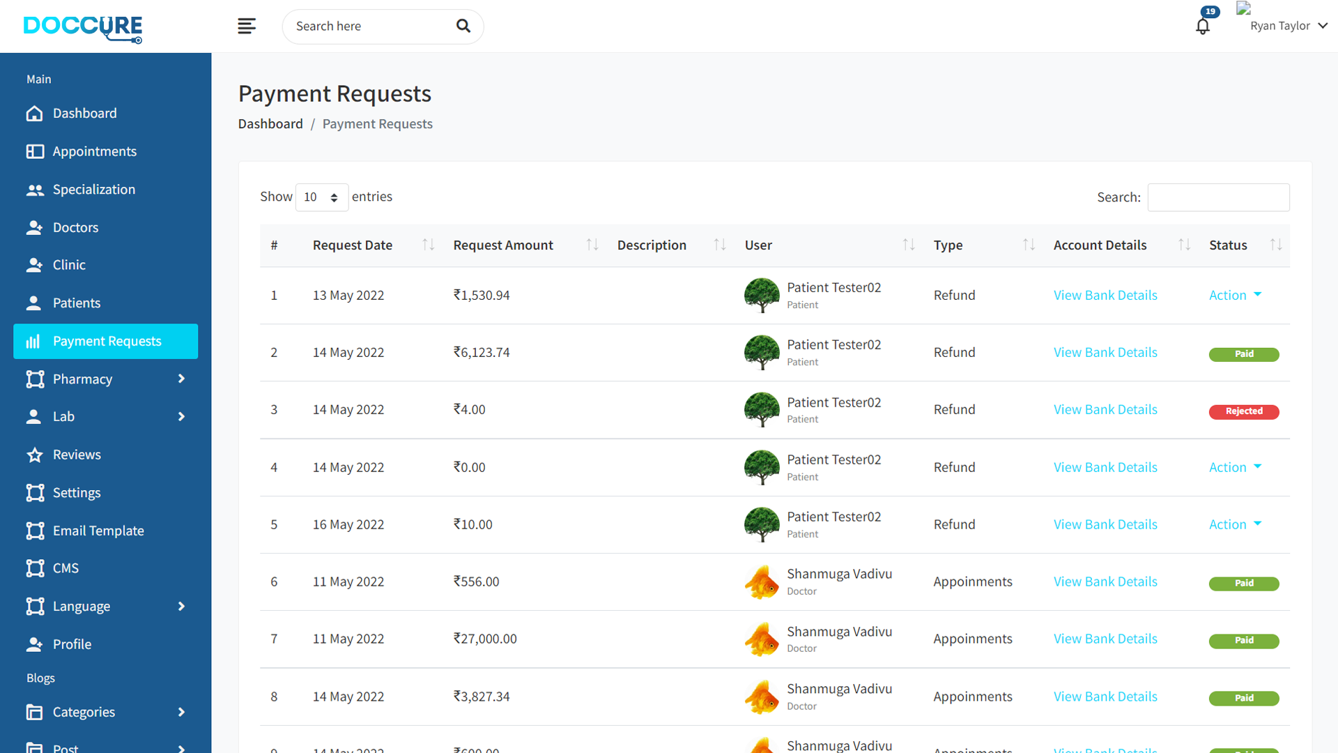Click the Specialization people icon
This screenshot has height=753, width=1338.
35,190
